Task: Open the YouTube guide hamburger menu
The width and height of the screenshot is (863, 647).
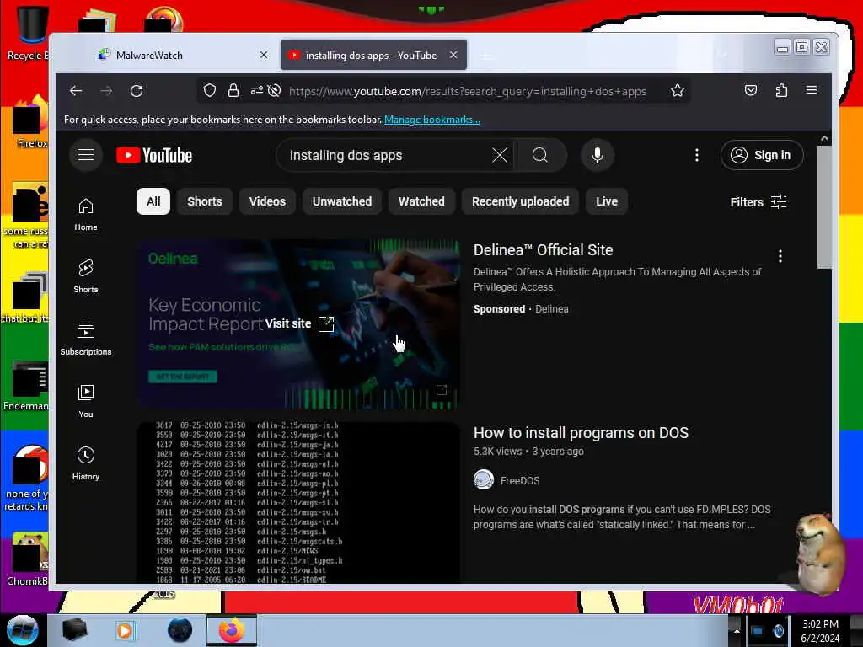Action: [x=86, y=155]
